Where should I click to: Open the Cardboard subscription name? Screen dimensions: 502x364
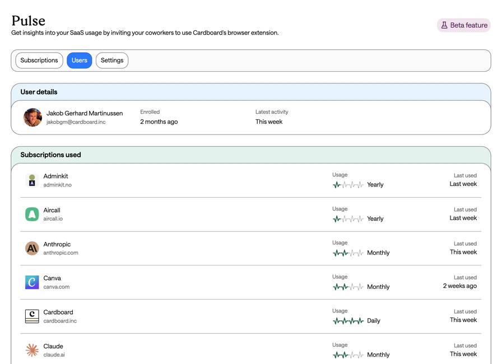[58, 312]
